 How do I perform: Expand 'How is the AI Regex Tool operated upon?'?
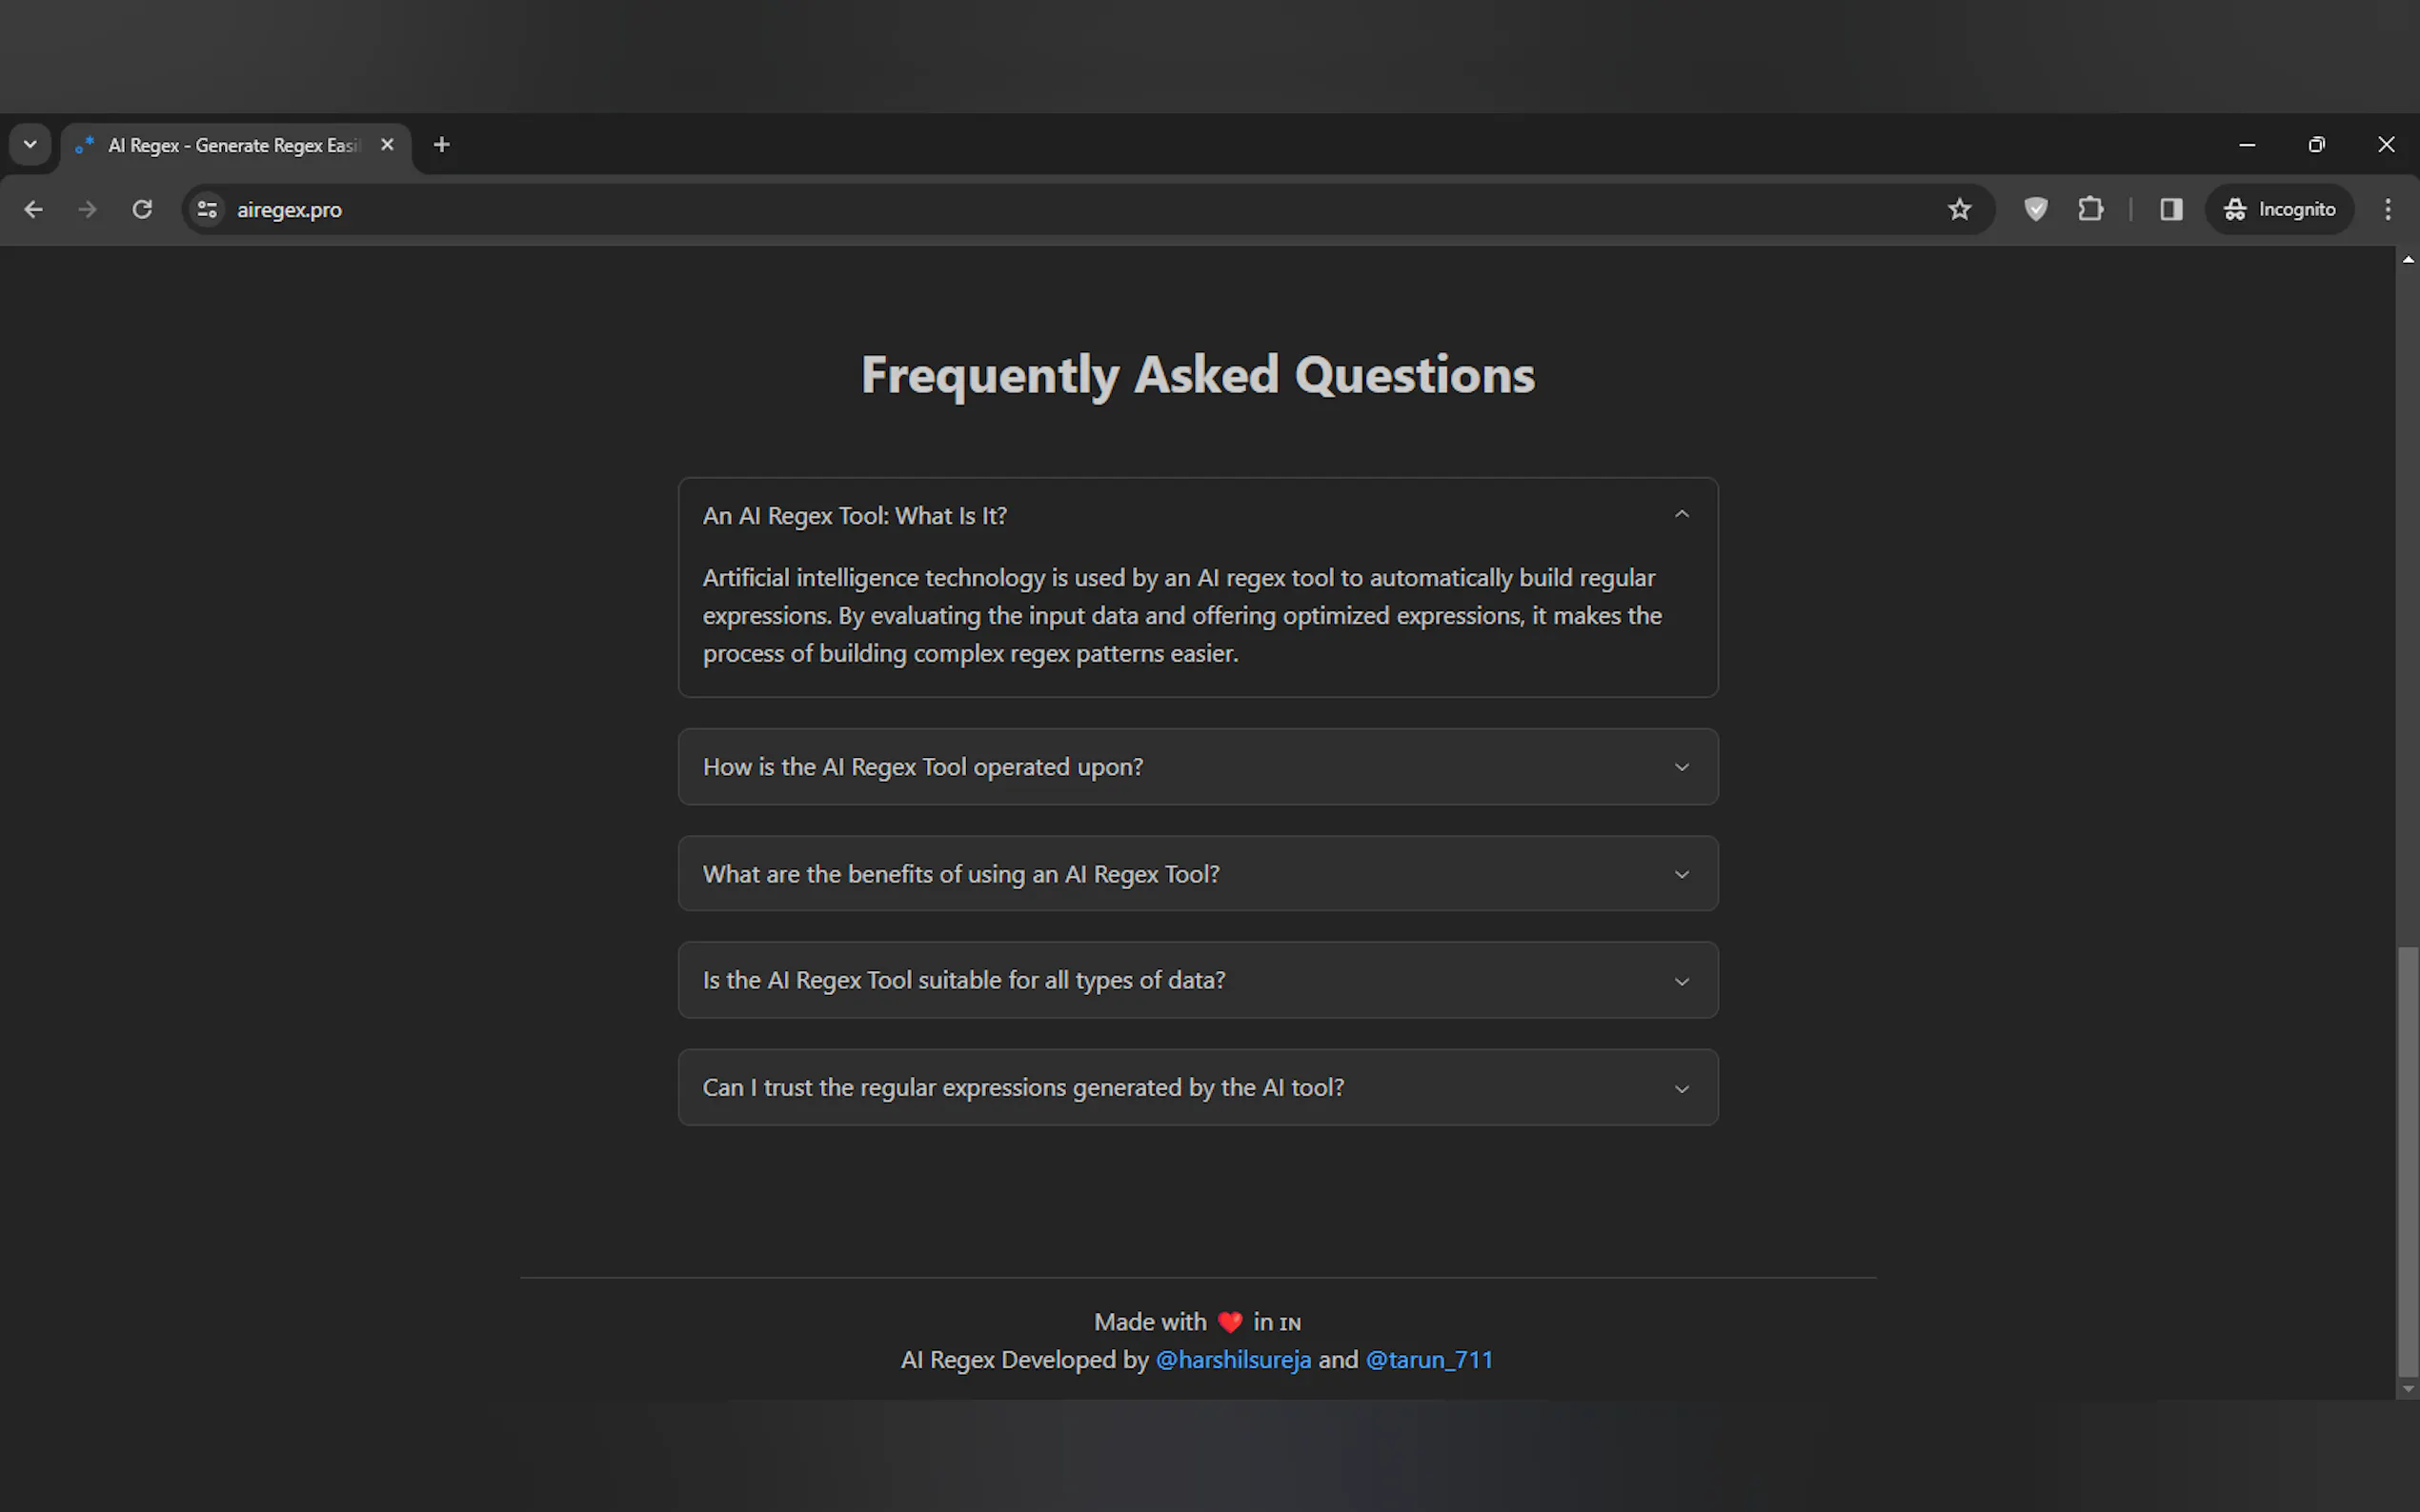coord(1197,767)
